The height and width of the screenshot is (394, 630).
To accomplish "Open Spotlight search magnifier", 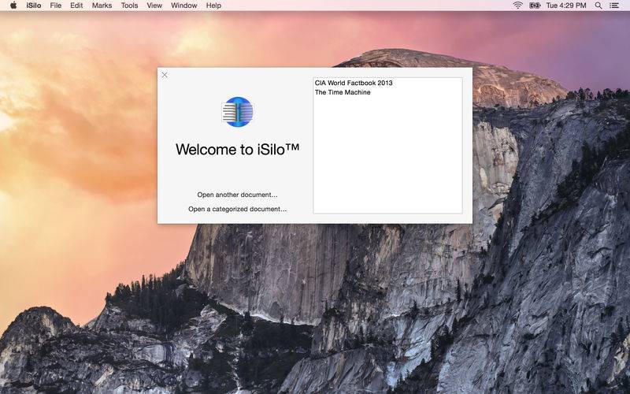I will [x=598, y=6].
